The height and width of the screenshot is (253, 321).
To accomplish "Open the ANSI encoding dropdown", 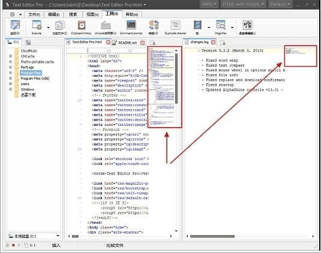I will pos(209,4).
